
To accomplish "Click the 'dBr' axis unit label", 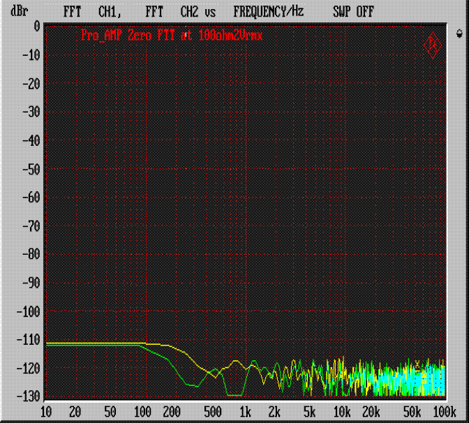I will pyautogui.click(x=20, y=11).
